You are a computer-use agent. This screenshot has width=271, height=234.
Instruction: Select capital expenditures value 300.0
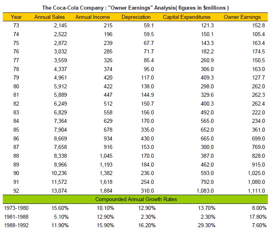pos(207,147)
